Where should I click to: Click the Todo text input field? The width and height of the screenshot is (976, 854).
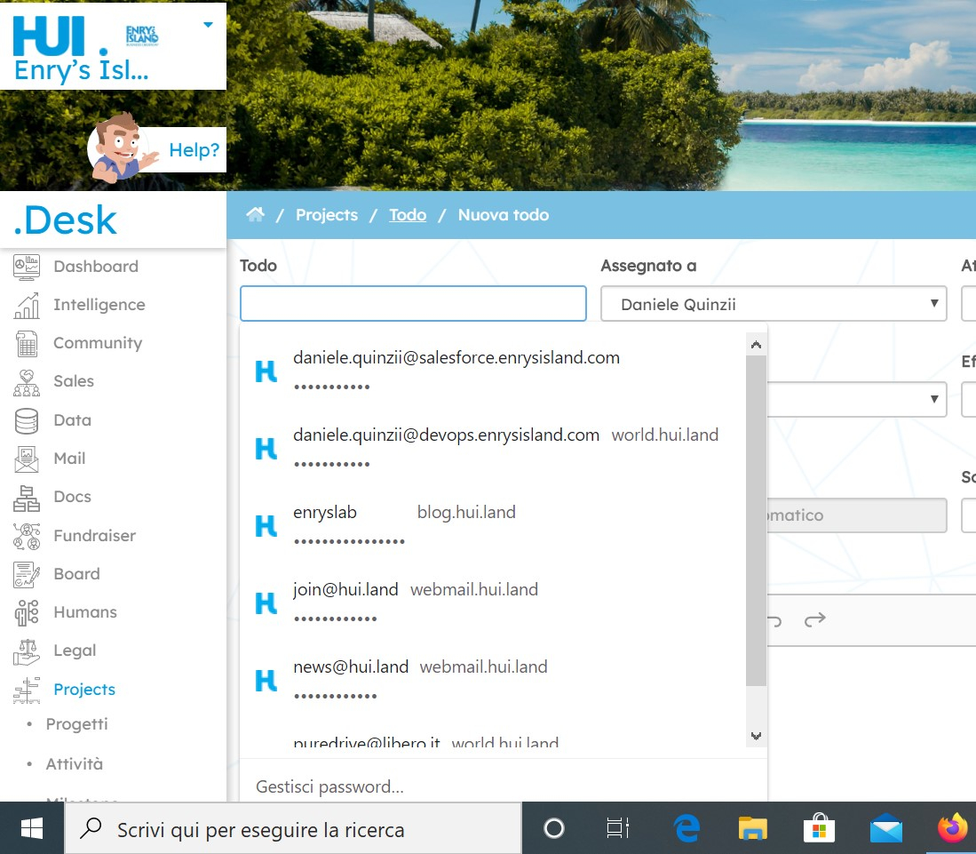pyautogui.click(x=413, y=304)
